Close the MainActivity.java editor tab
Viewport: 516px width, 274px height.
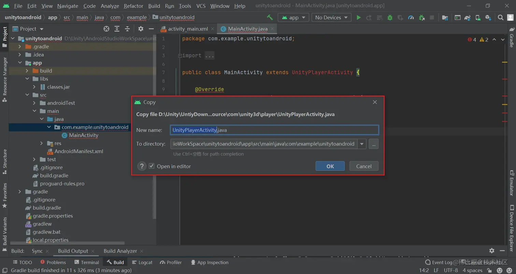272,29
